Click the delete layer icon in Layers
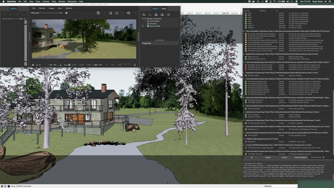Viewport: 334px width, 188px height. tap(150, 15)
